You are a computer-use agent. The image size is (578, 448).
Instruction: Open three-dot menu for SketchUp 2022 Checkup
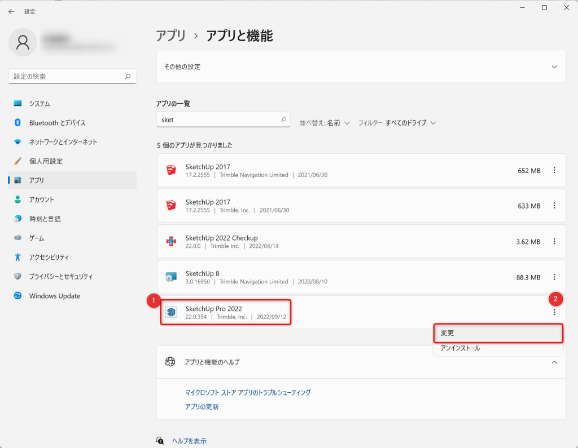click(554, 242)
